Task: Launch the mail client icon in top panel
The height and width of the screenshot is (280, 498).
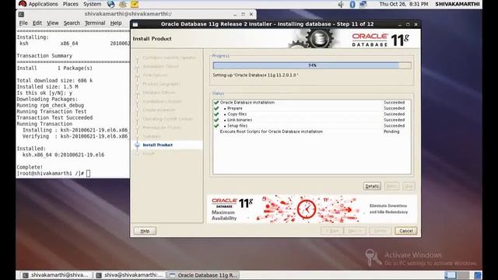Action: [123, 4]
